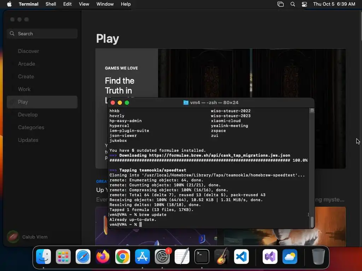Open the Apple menu
362x271 pixels.
(9, 4)
